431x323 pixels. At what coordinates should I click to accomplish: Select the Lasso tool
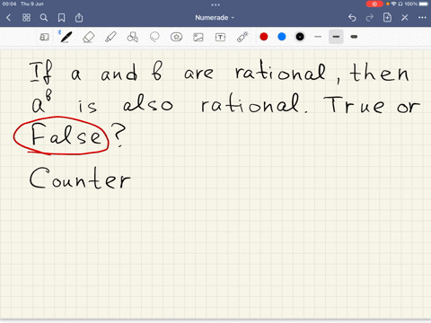pos(154,37)
